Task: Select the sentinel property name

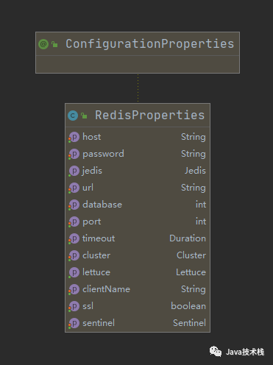Action: (x=99, y=323)
